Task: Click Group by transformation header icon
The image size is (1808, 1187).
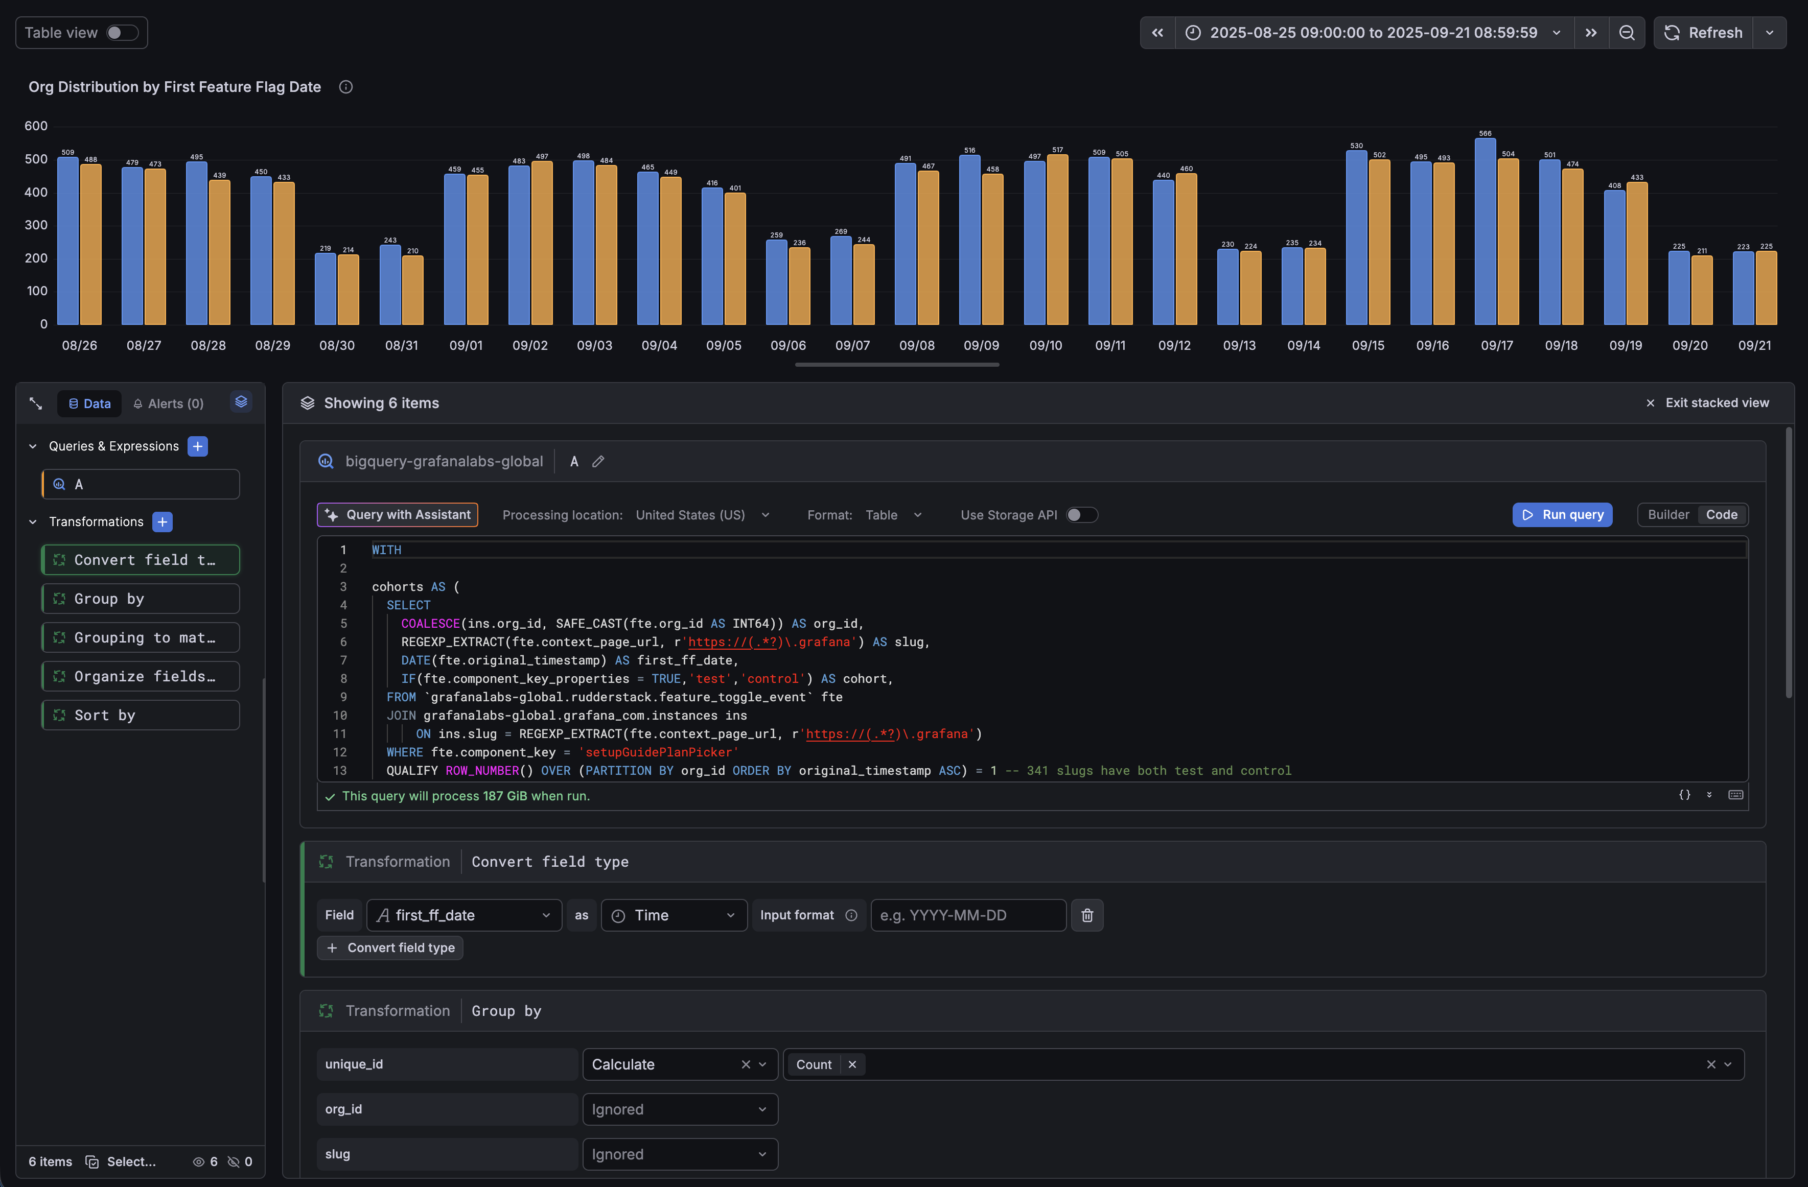Action: (327, 1011)
